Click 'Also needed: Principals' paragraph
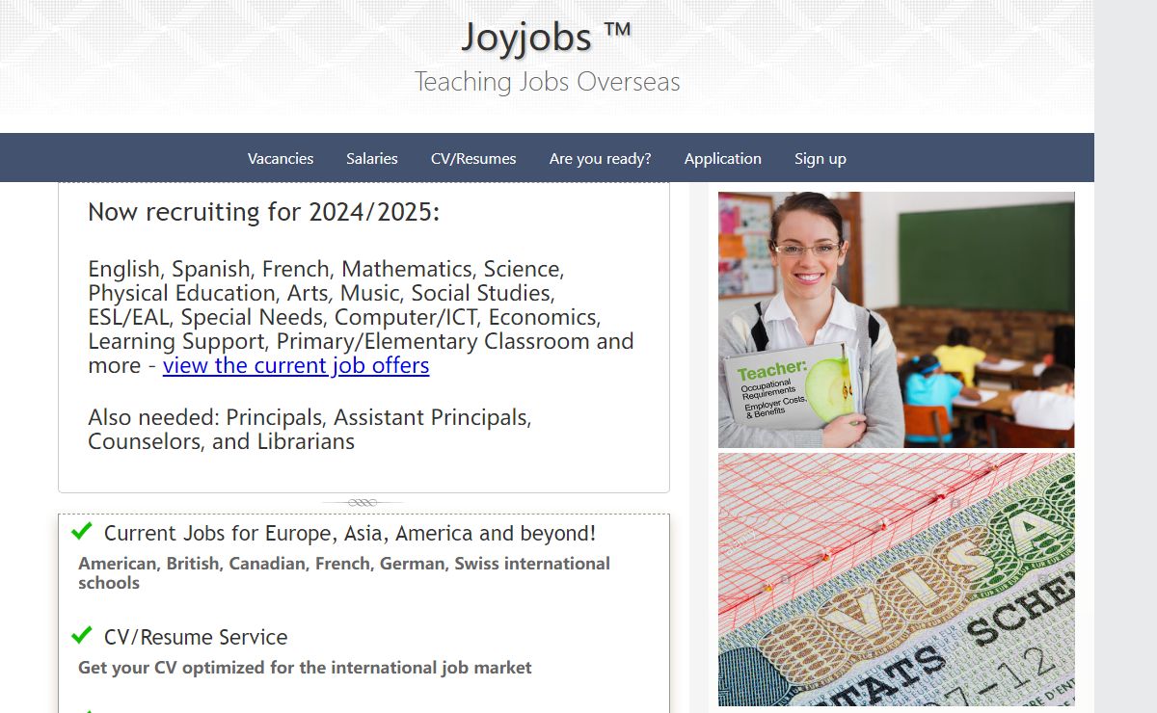Screen dimensions: 1157x713 (x=309, y=430)
